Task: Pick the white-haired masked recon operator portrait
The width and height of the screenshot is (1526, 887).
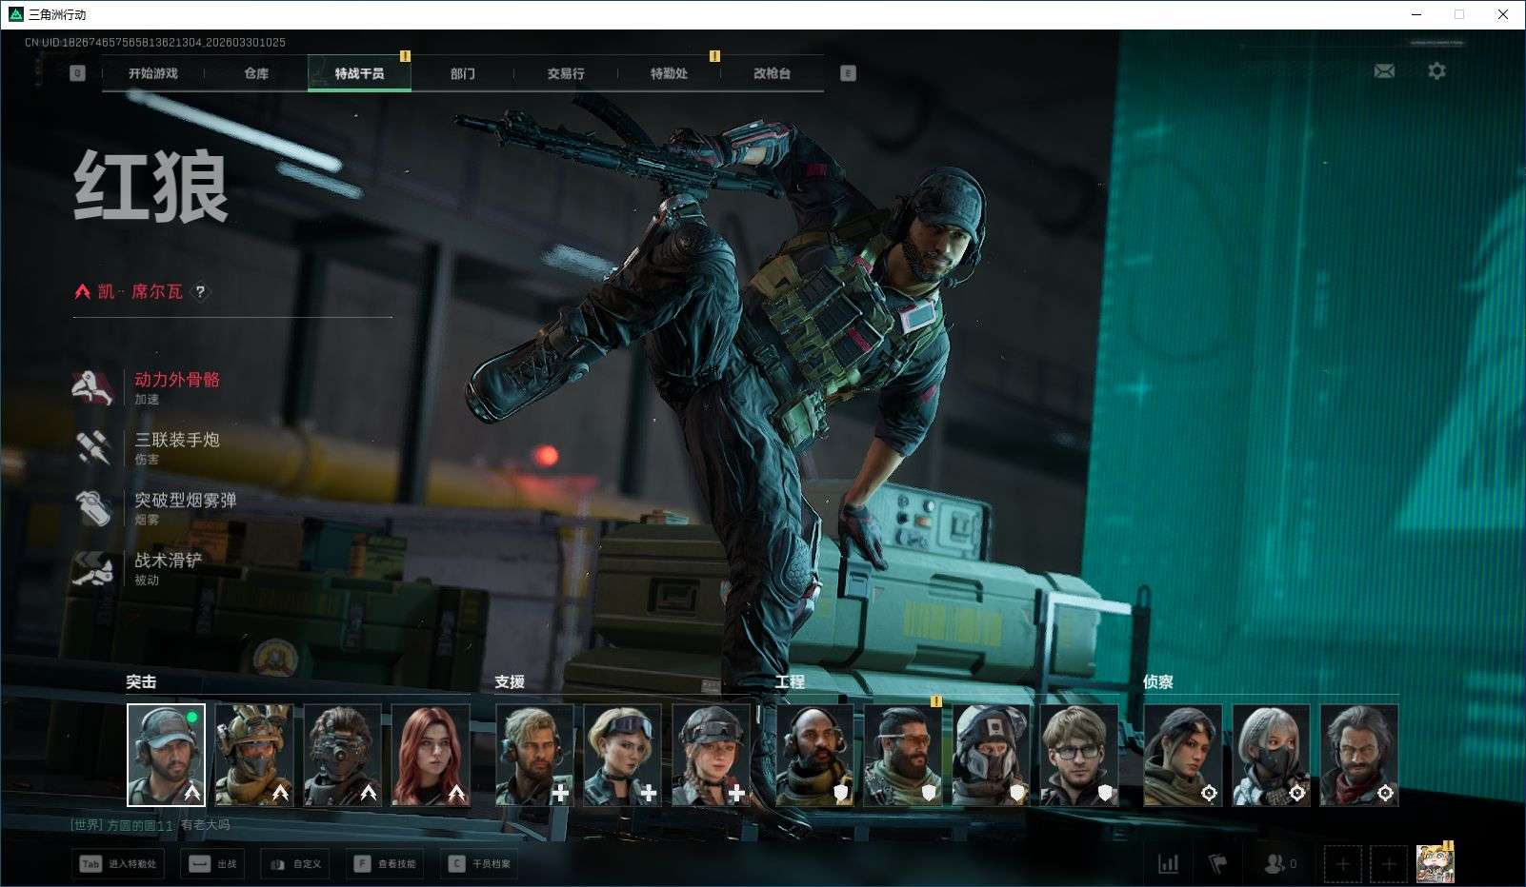Action: [x=1271, y=755]
